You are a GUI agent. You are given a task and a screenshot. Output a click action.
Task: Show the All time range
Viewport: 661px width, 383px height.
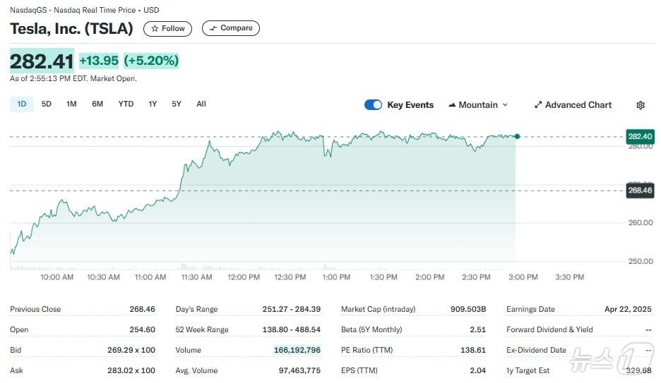pyautogui.click(x=201, y=104)
